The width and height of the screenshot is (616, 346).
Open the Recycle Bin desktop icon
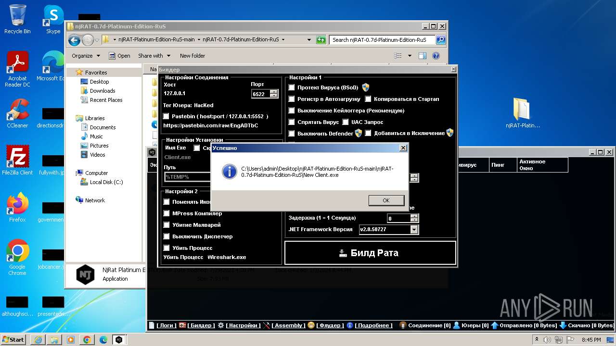(x=17, y=19)
